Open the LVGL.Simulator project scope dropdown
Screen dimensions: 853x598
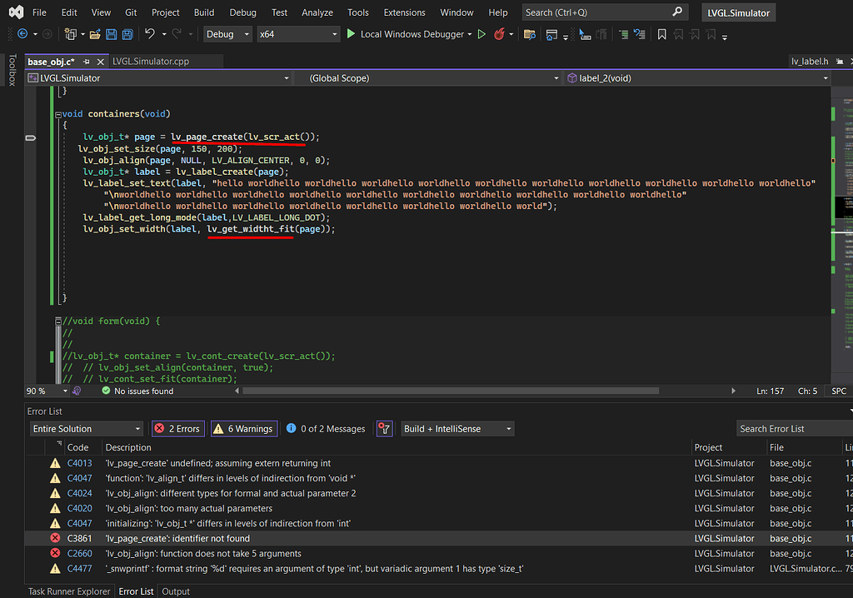[x=158, y=78]
